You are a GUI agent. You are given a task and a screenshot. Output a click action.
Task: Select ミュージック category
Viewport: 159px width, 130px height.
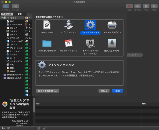click(x=12, y=51)
